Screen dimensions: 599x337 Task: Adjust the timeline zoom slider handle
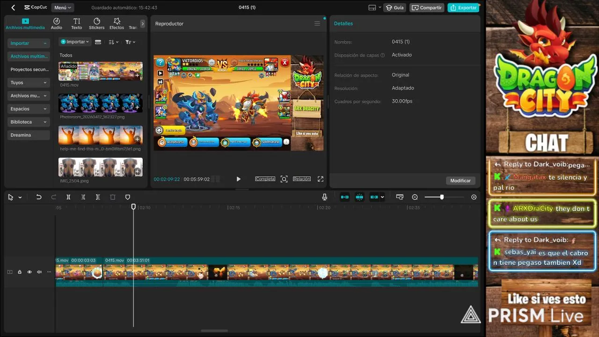[441, 197]
